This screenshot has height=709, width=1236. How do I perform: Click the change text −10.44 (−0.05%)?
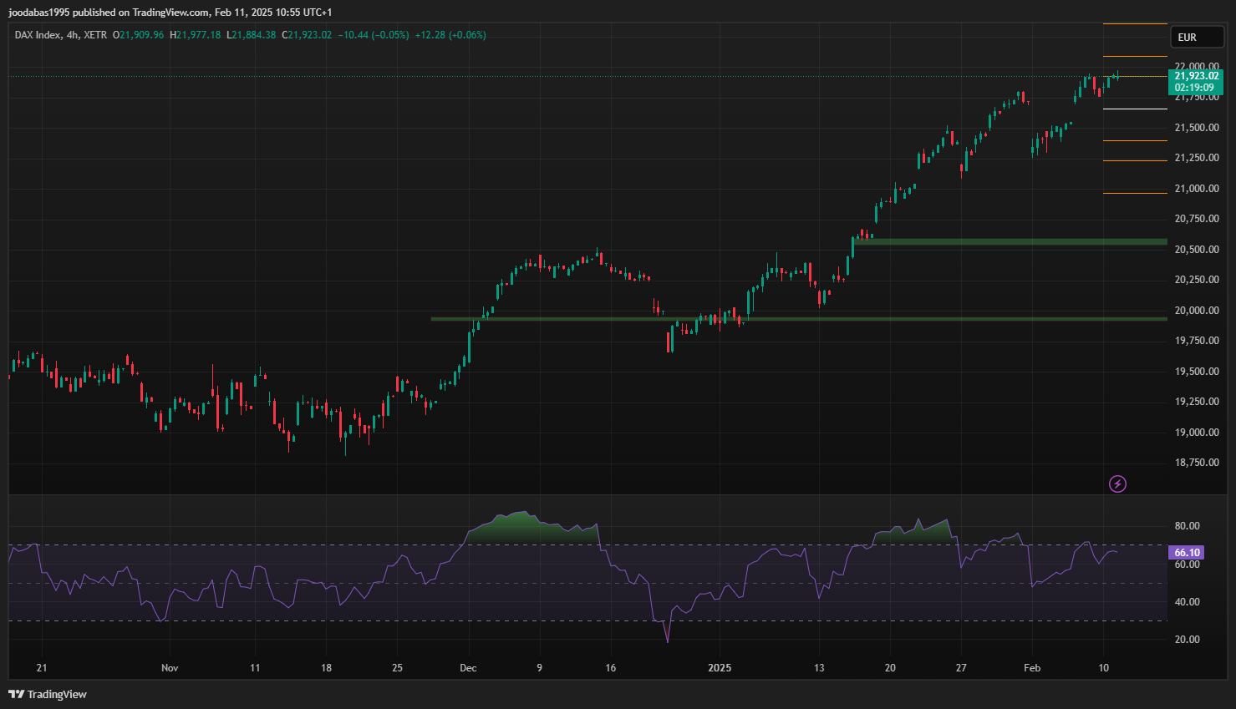374,35
